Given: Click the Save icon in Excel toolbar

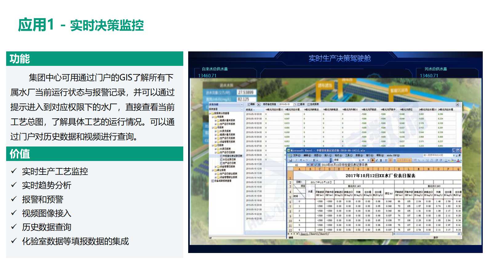Looking at the screenshot, I should pyautogui.click(x=290, y=160).
